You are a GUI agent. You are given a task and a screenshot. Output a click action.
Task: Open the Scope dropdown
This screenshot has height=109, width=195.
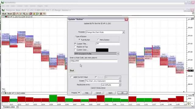[x=120, y=81]
